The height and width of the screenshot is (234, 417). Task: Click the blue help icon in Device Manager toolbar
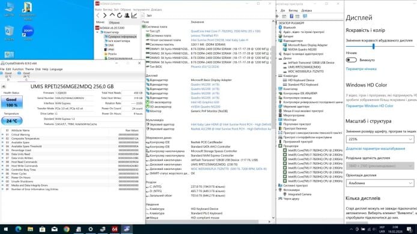pyautogui.click(x=291, y=16)
